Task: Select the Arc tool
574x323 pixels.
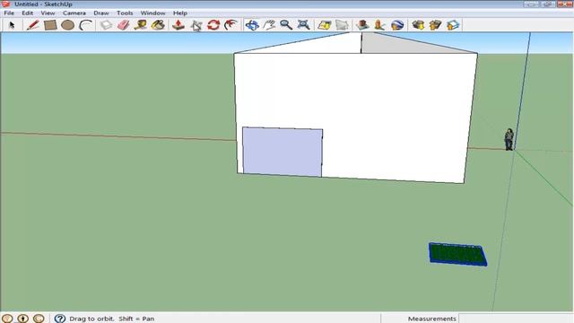Action: 85,25
